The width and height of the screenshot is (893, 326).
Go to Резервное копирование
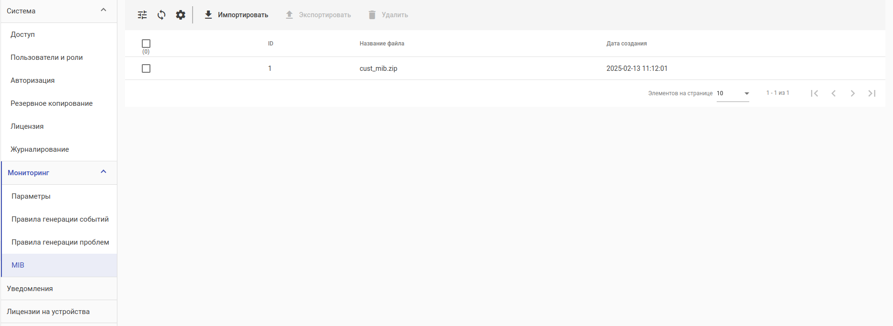pos(52,103)
